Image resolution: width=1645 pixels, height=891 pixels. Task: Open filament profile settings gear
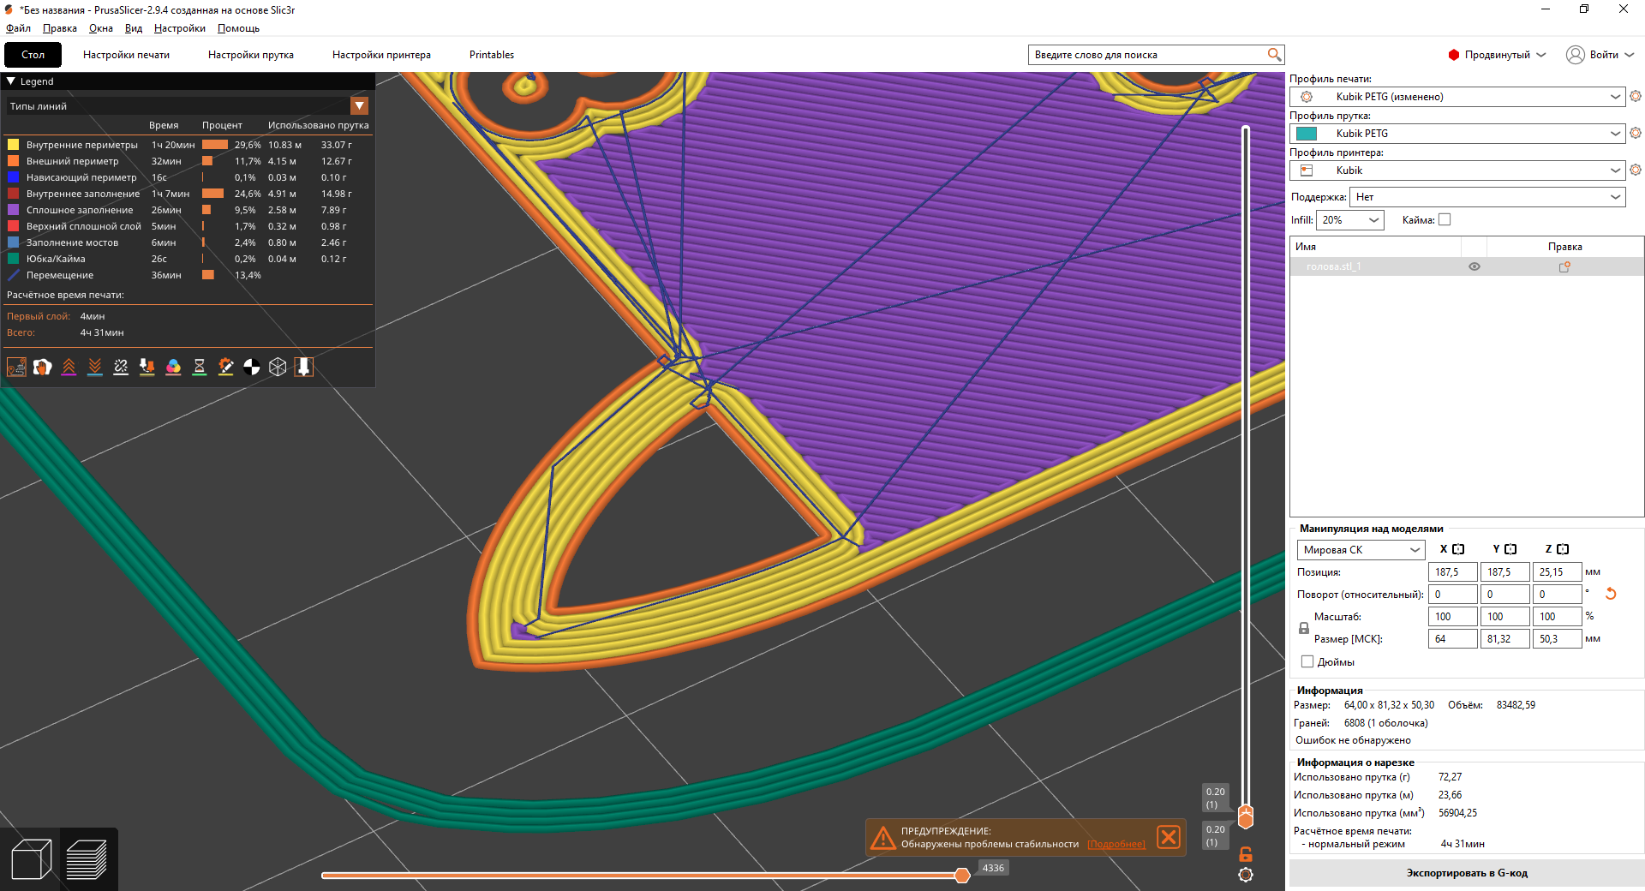click(x=1636, y=133)
